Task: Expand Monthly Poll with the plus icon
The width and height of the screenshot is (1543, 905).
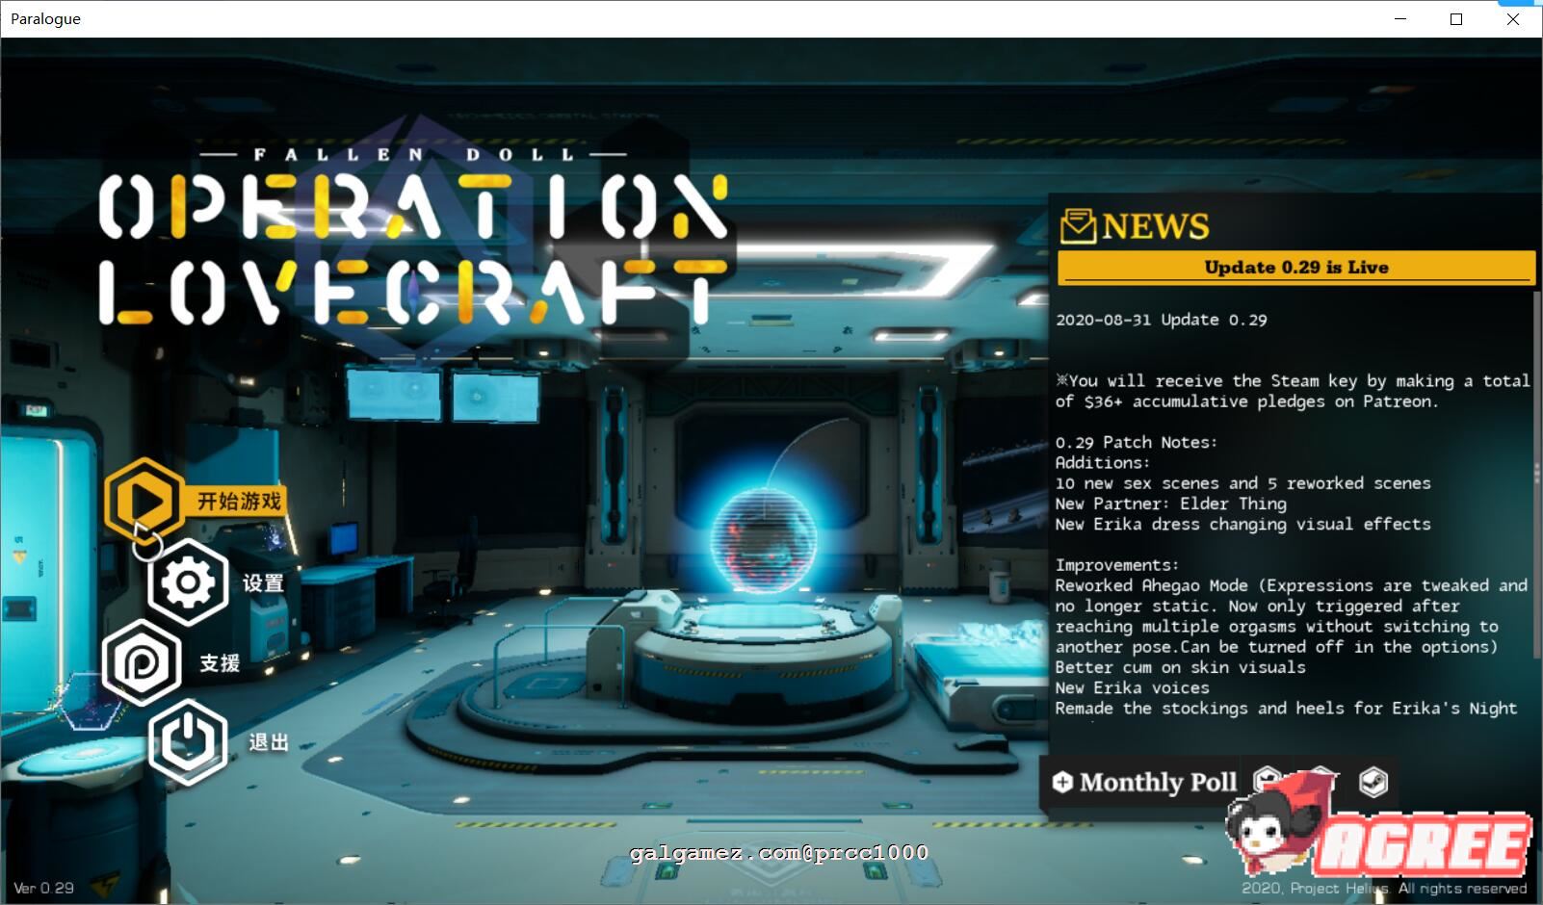Action: pyautogui.click(x=1062, y=782)
